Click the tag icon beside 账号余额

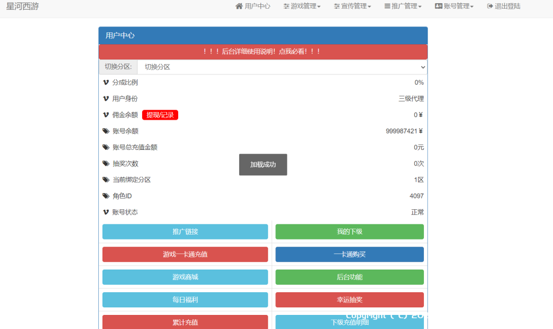click(106, 131)
